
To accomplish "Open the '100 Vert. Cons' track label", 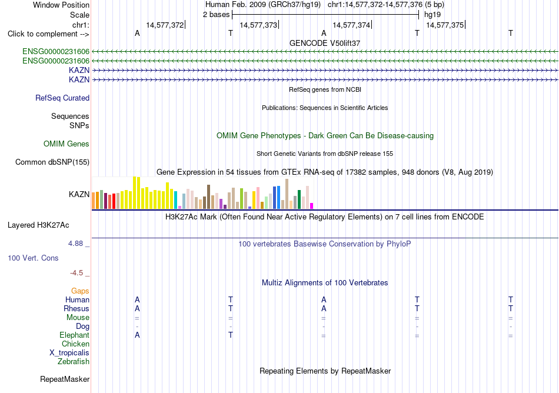I will tap(33, 258).
